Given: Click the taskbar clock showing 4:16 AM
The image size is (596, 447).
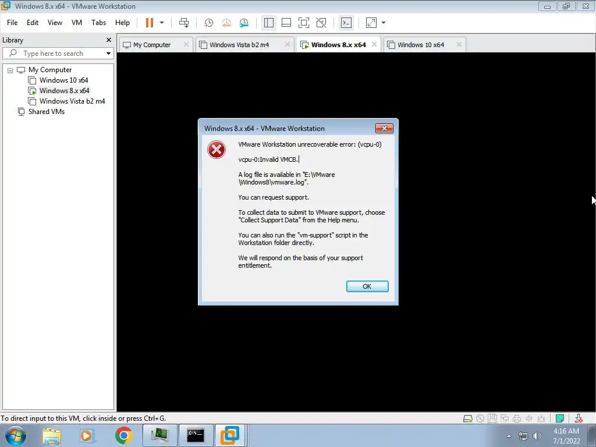Looking at the screenshot, I should coord(566,436).
